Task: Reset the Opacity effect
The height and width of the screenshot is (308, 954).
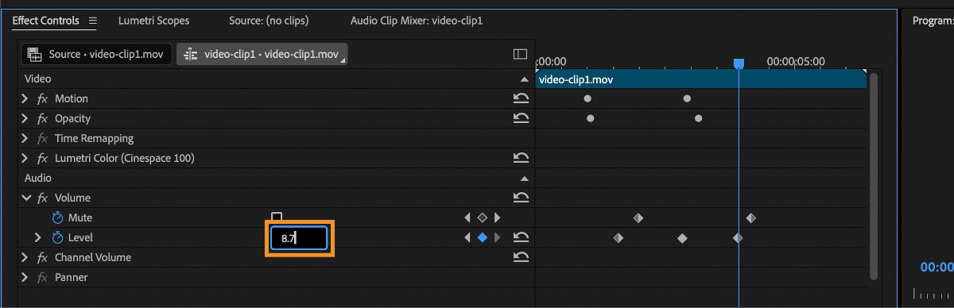Action: [x=521, y=118]
